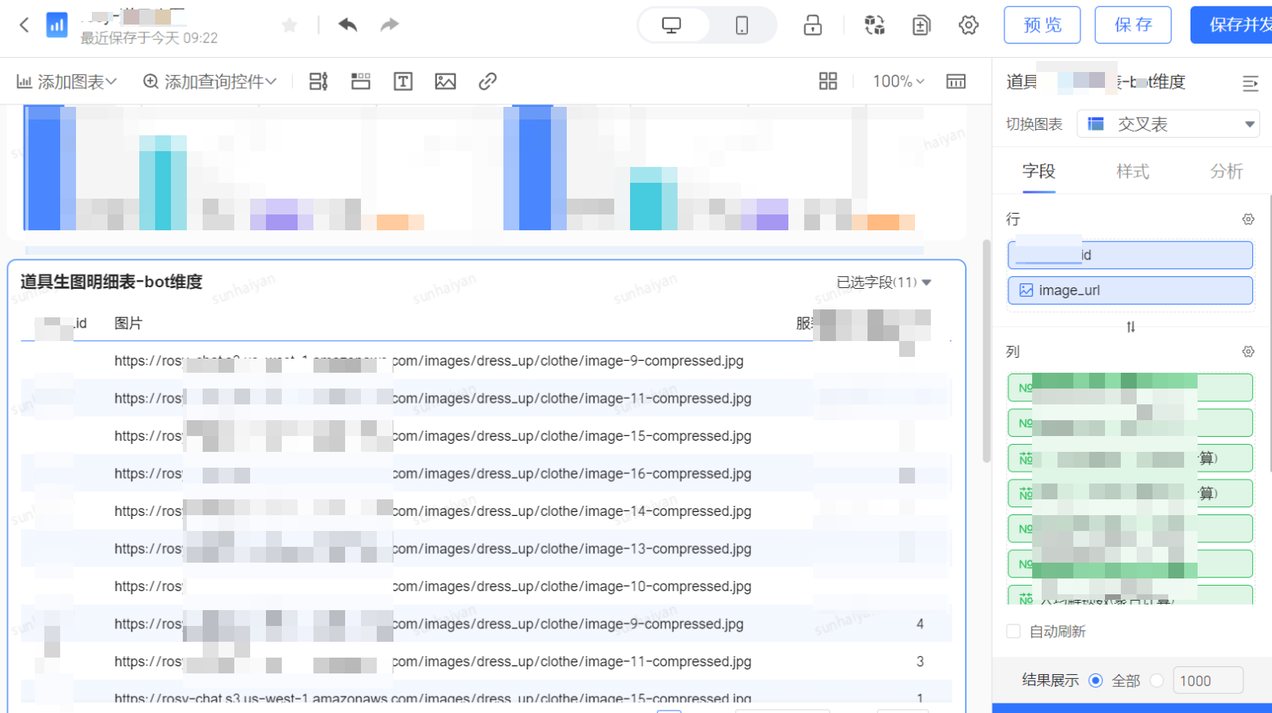Open the page settings gear icon
Screen dimensions: 1272x713
968,25
